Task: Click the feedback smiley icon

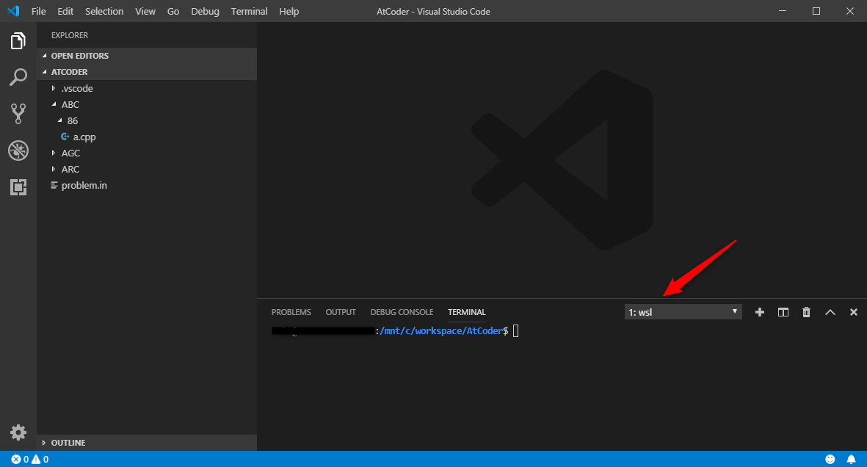Action: [830, 459]
